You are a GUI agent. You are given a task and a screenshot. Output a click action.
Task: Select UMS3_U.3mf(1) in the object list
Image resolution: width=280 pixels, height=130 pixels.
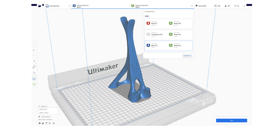click(48, 113)
